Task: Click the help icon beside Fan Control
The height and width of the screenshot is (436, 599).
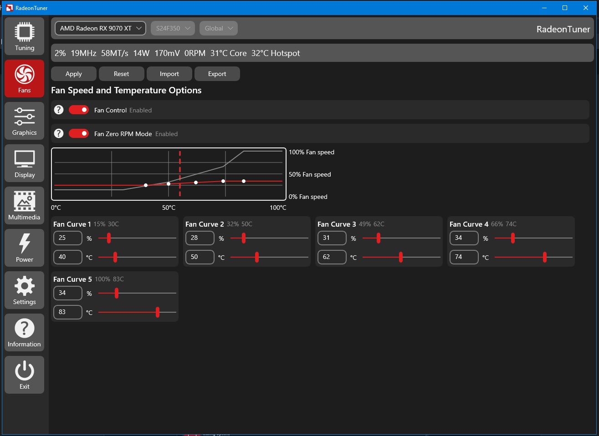Action: click(x=58, y=110)
